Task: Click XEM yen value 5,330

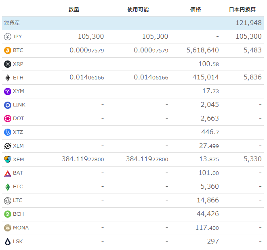Action: point(252,159)
